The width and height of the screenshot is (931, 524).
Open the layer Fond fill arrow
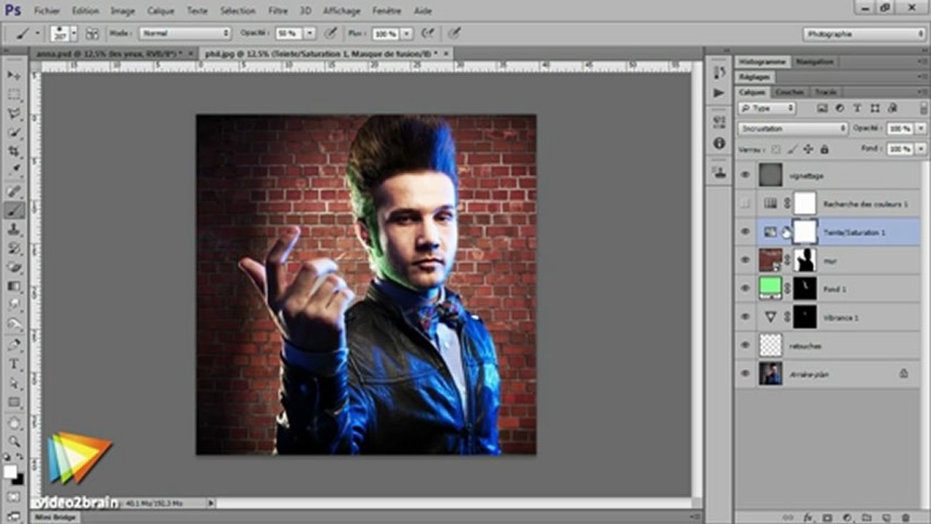[x=920, y=148]
